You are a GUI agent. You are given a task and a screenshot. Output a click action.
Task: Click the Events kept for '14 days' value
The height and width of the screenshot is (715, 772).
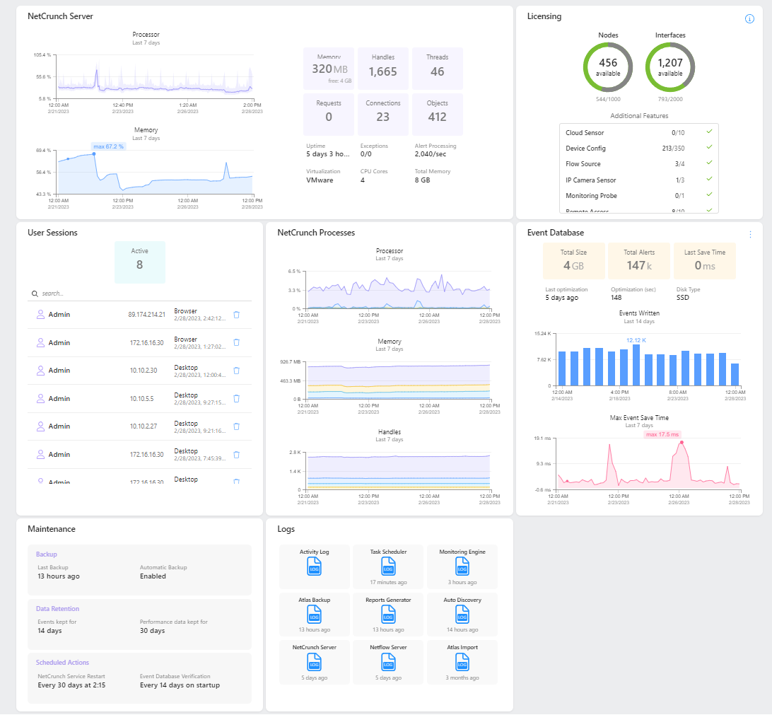click(49, 631)
